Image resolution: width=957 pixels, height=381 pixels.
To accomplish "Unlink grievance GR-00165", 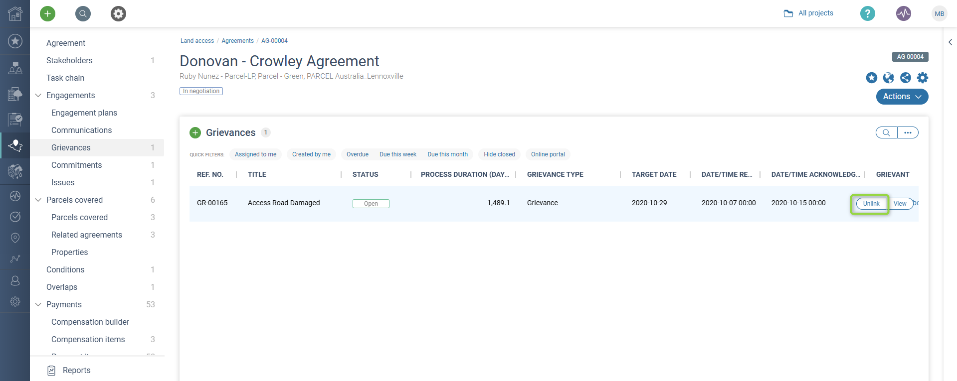I will (871, 204).
